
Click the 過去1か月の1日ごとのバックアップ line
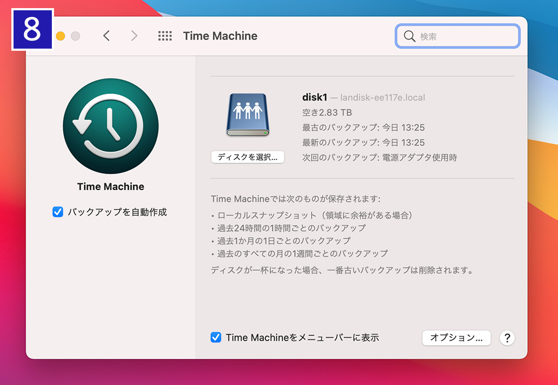coord(281,241)
